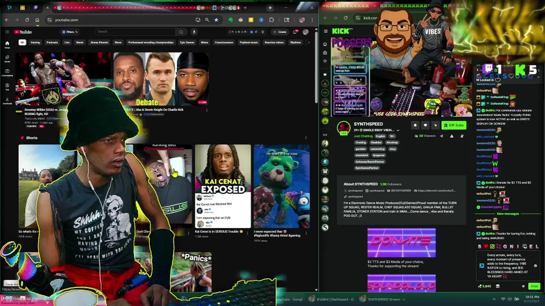Turn on Kick channel notifications bell
The width and height of the screenshot is (545, 306).
(x=415, y=125)
